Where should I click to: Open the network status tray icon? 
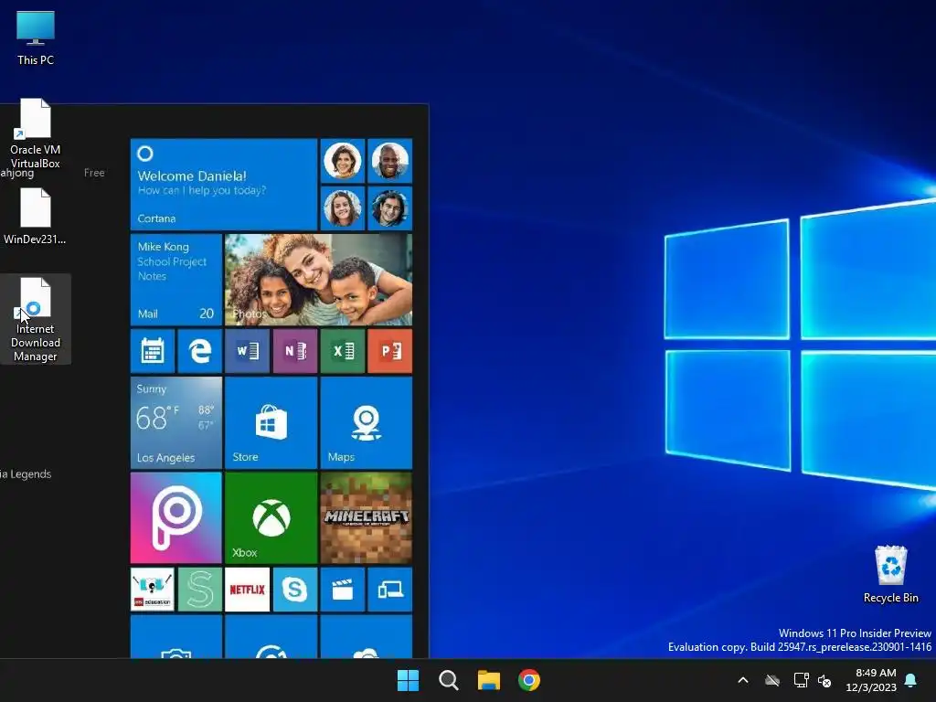801,680
